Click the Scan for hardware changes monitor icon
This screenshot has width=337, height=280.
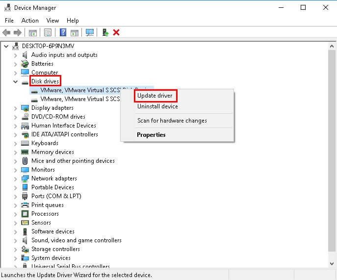pos(90,32)
